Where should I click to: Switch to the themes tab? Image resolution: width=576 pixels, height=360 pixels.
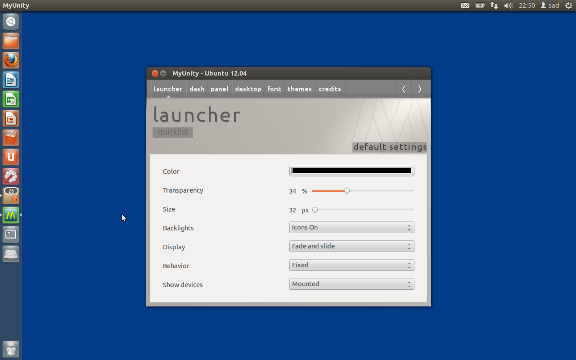300,89
